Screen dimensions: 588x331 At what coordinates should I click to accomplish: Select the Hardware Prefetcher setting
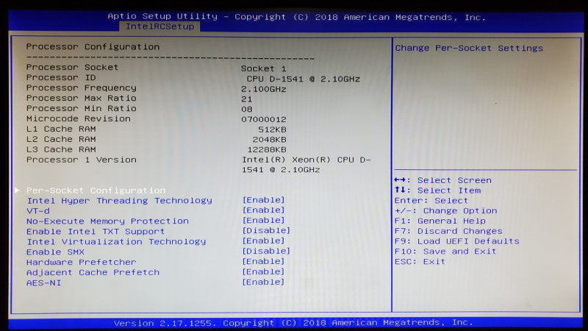click(82, 262)
